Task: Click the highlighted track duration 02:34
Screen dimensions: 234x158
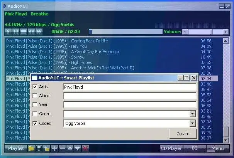Action: point(206,79)
